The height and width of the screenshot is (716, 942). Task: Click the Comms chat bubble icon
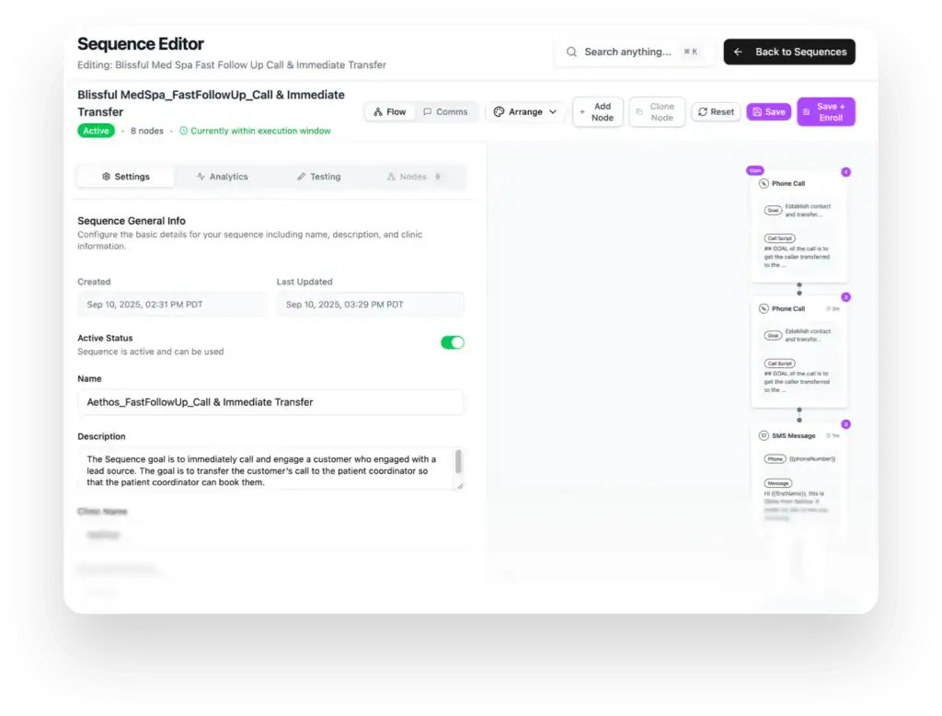pyautogui.click(x=427, y=112)
